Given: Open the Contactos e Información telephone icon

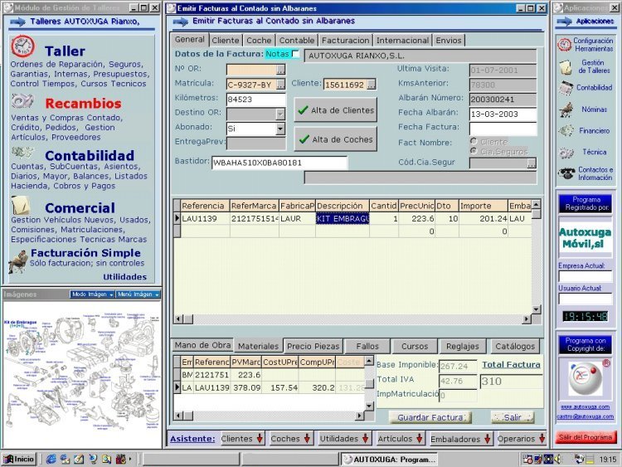Looking at the screenshot, I should [566, 173].
